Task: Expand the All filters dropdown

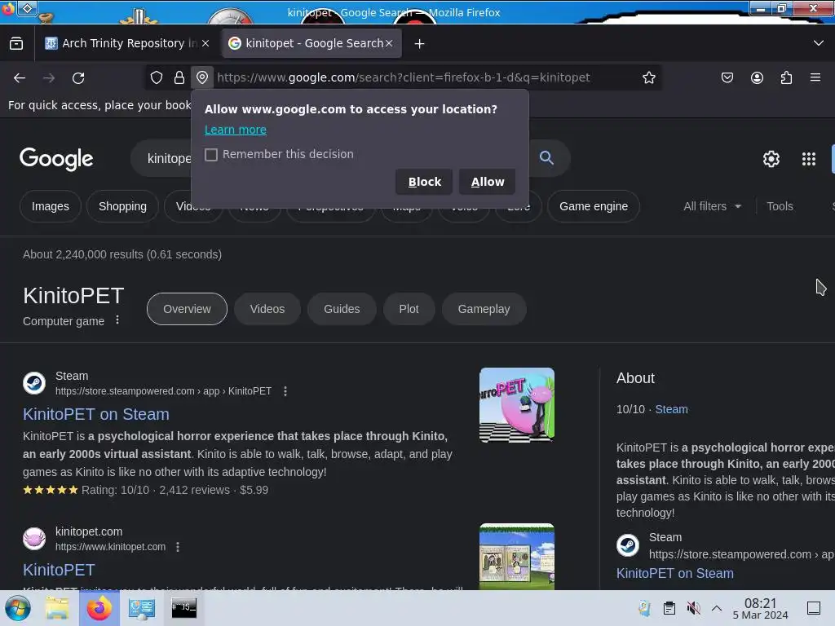Action: 712,206
